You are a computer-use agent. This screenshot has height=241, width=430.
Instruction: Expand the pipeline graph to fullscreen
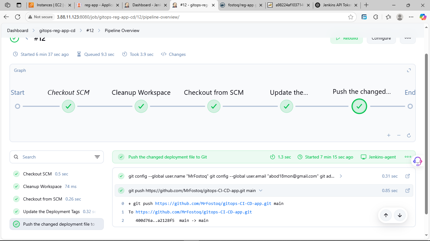click(x=409, y=71)
